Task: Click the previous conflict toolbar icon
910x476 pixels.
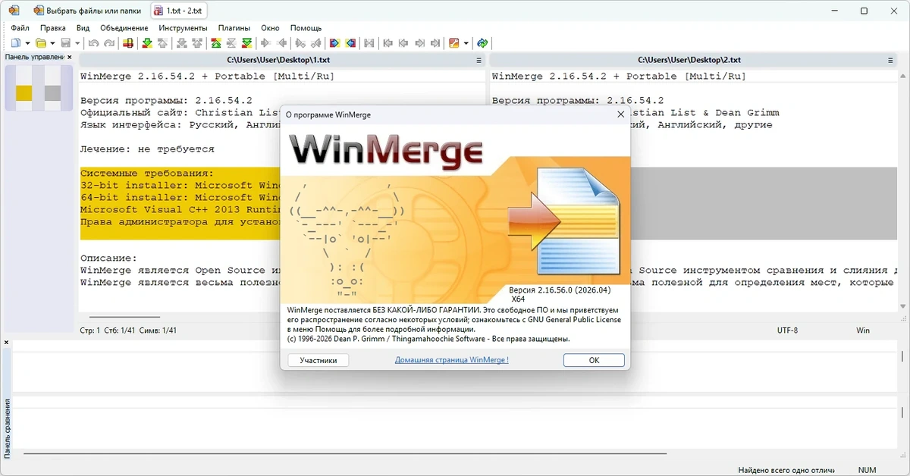Action: coord(196,43)
